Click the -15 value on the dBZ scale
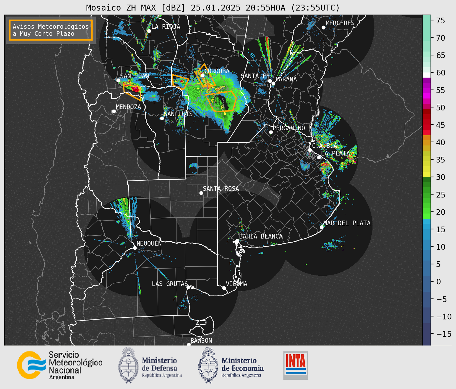 444,334
